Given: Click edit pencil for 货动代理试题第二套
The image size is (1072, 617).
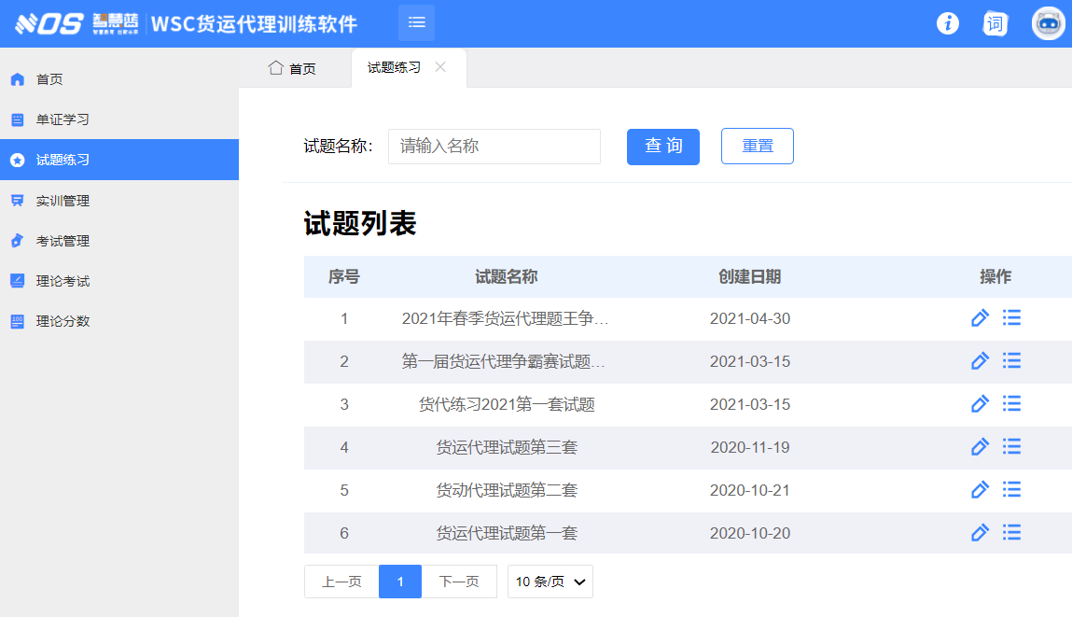Looking at the screenshot, I should pyautogui.click(x=980, y=490).
